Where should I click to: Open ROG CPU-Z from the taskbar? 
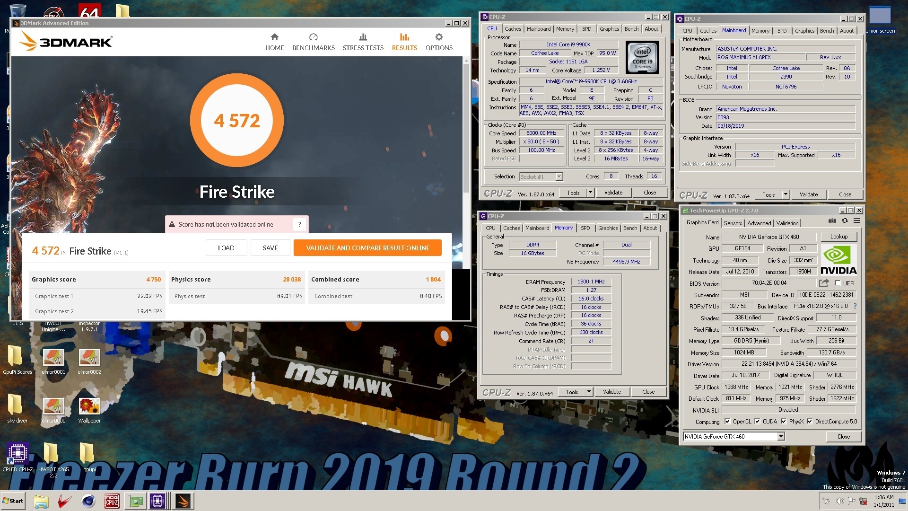pyautogui.click(x=112, y=501)
